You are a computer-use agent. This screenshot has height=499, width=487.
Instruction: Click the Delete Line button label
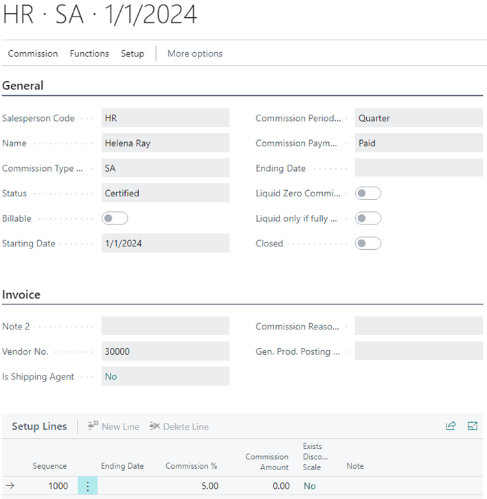tap(185, 426)
